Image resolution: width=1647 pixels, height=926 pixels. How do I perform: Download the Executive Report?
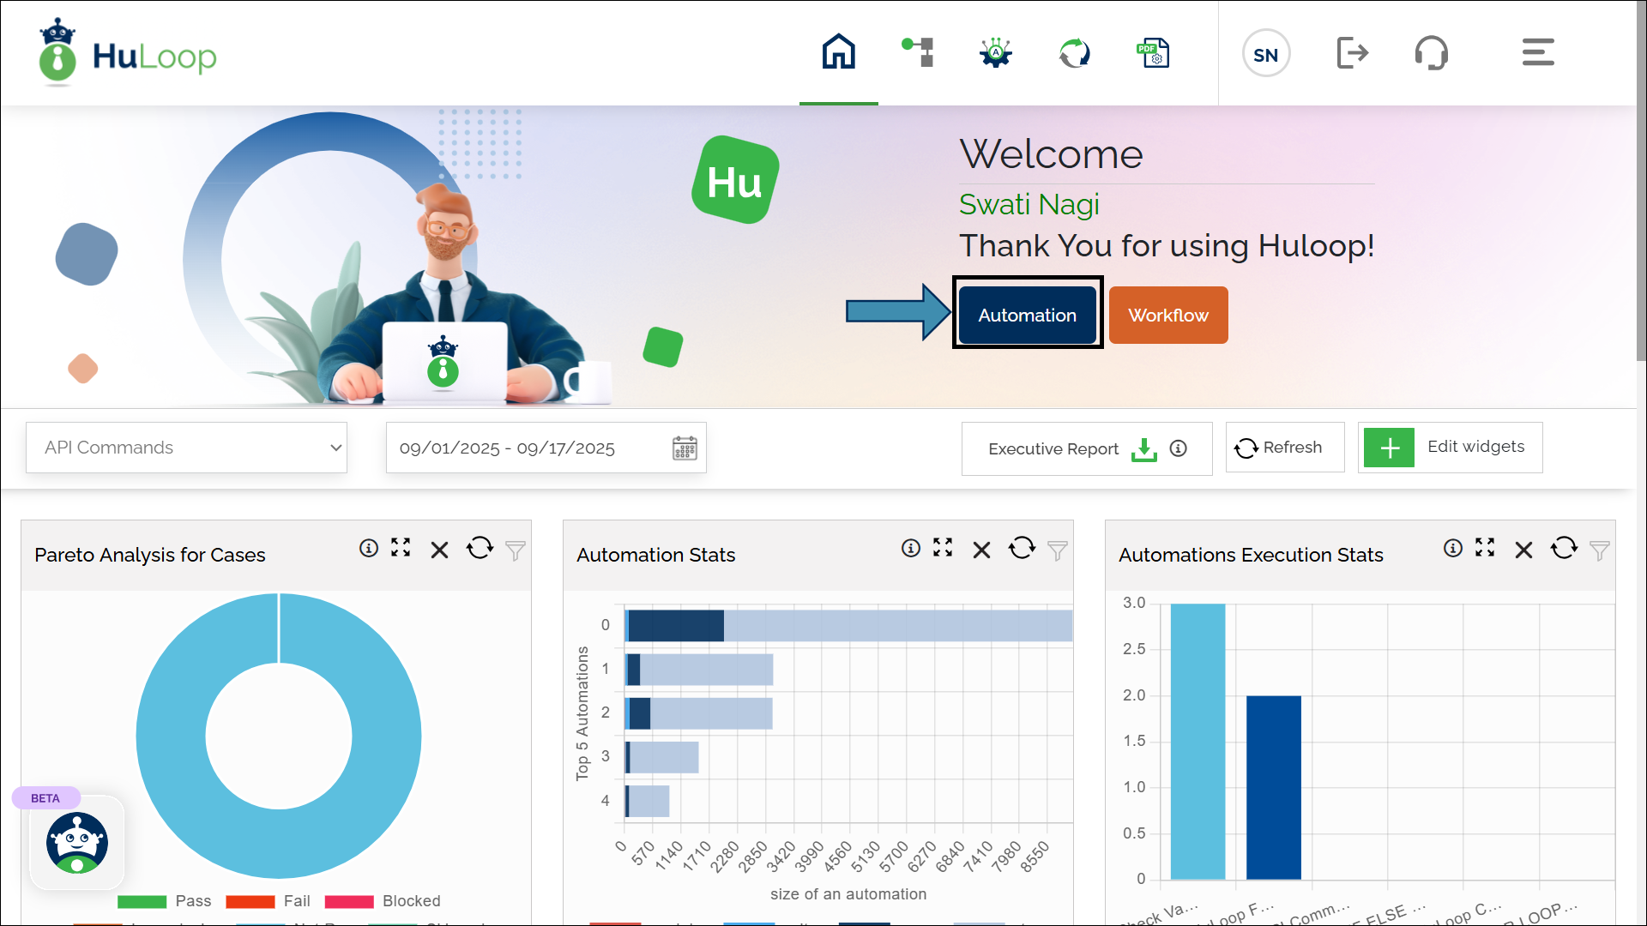click(x=1143, y=448)
